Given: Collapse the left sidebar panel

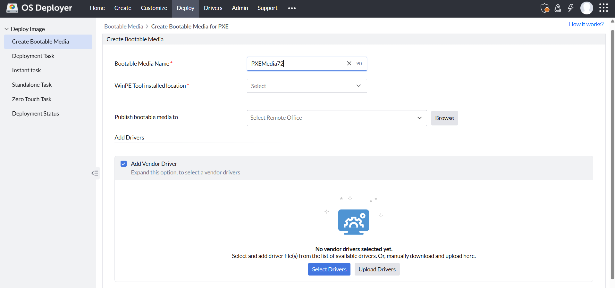Looking at the screenshot, I should pos(95,173).
